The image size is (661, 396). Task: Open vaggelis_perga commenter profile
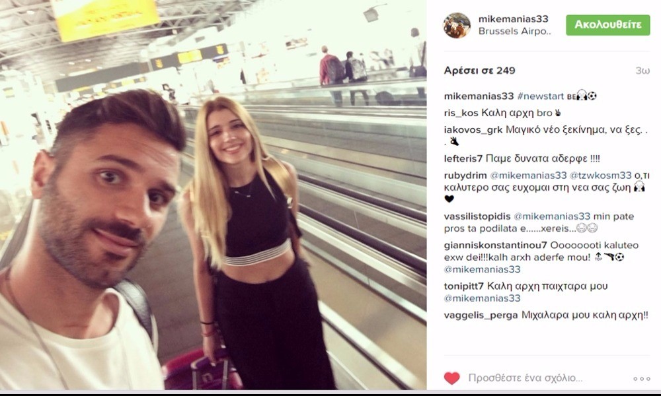tap(481, 315)
